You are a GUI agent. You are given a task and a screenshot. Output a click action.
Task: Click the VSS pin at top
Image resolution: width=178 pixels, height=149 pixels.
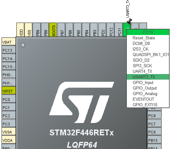click(x=29, y=30)
